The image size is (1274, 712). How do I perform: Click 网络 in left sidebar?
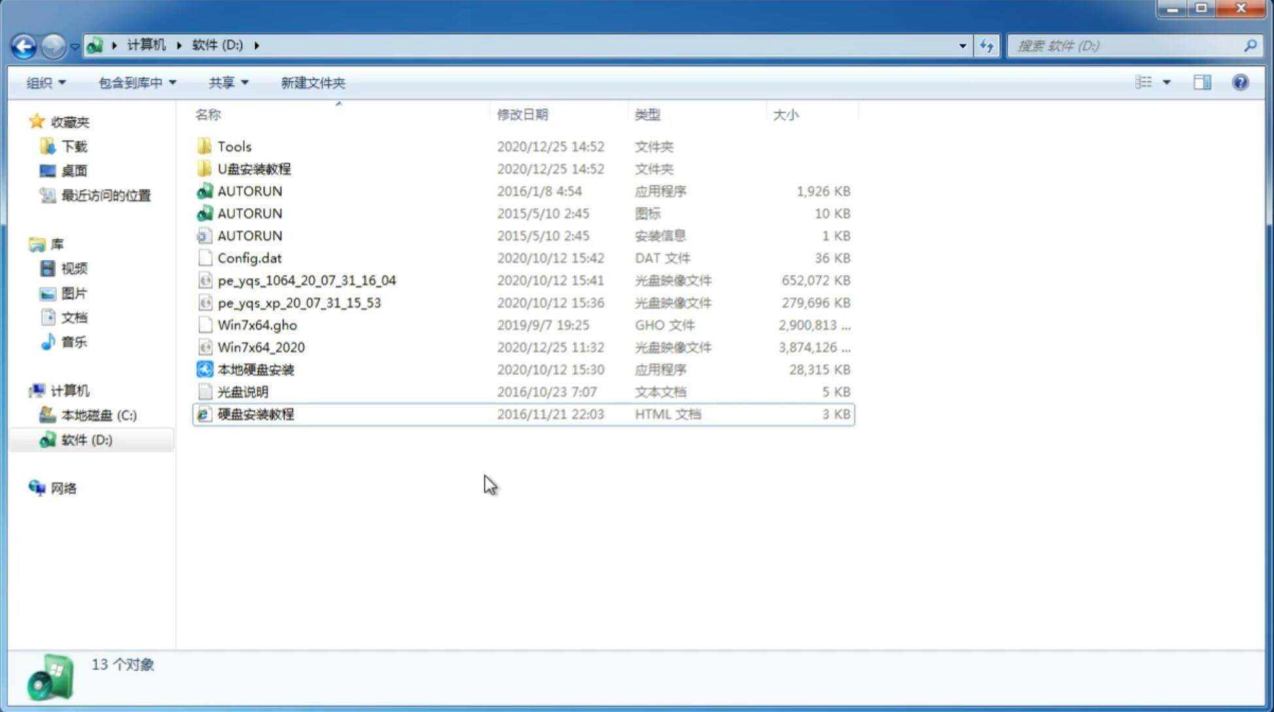[x=62, y=488]
